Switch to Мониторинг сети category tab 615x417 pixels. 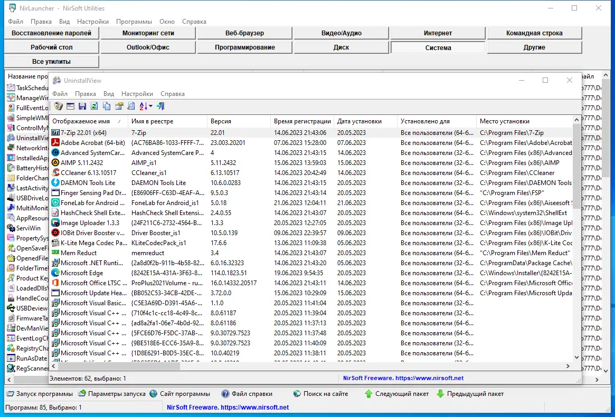148,33
